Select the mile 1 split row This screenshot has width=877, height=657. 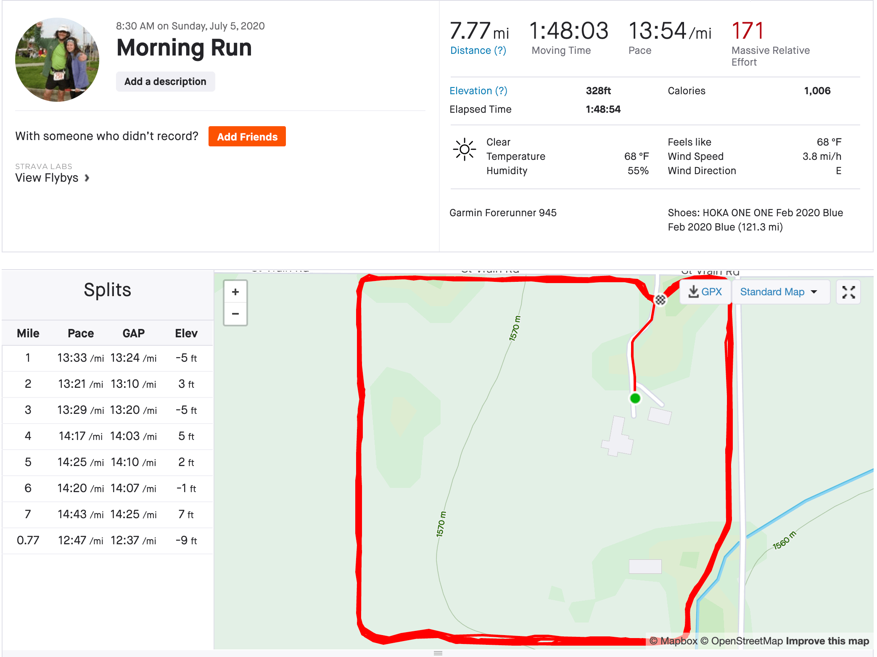click(107, 358)
